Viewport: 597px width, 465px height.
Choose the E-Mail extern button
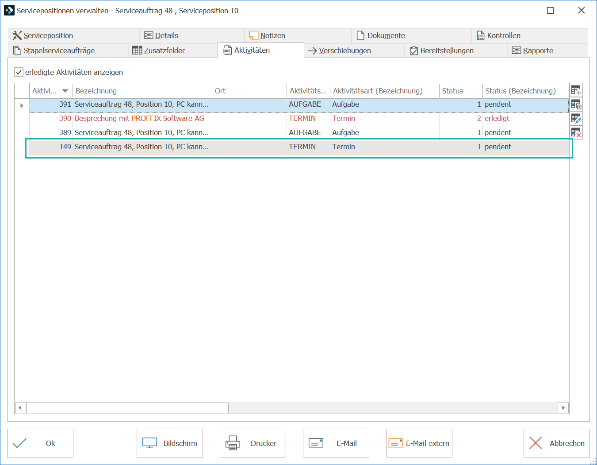[419, 443]
